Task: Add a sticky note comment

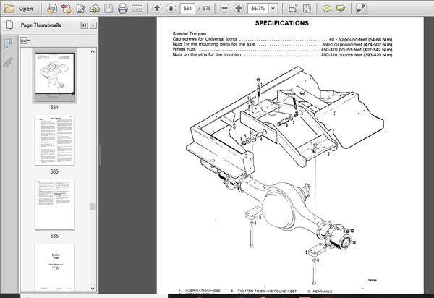Action: point(328,9)
